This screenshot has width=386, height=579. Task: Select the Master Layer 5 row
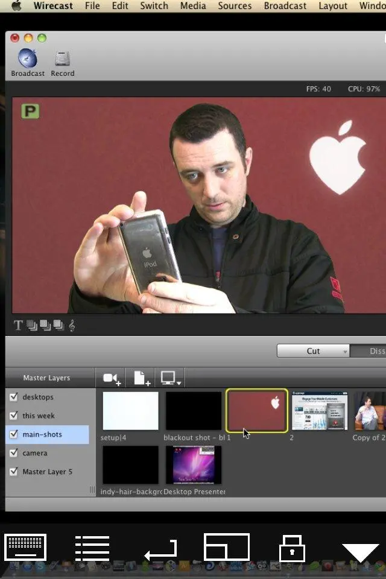(47, 472)
